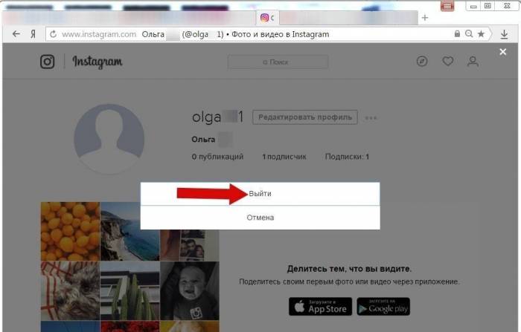Open the Activity heart icon
The image size is (521, 332).
click(x=447, y=62)
